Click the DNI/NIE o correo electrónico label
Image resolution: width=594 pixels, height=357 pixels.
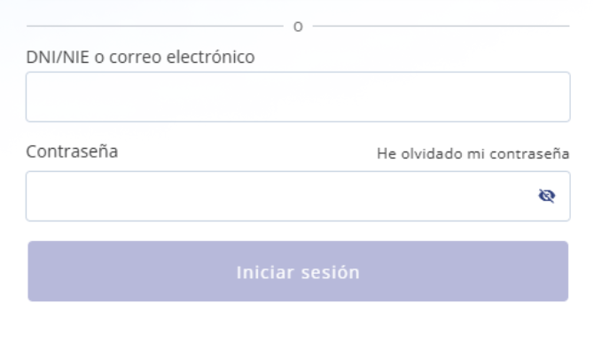(x=140, y=58)
